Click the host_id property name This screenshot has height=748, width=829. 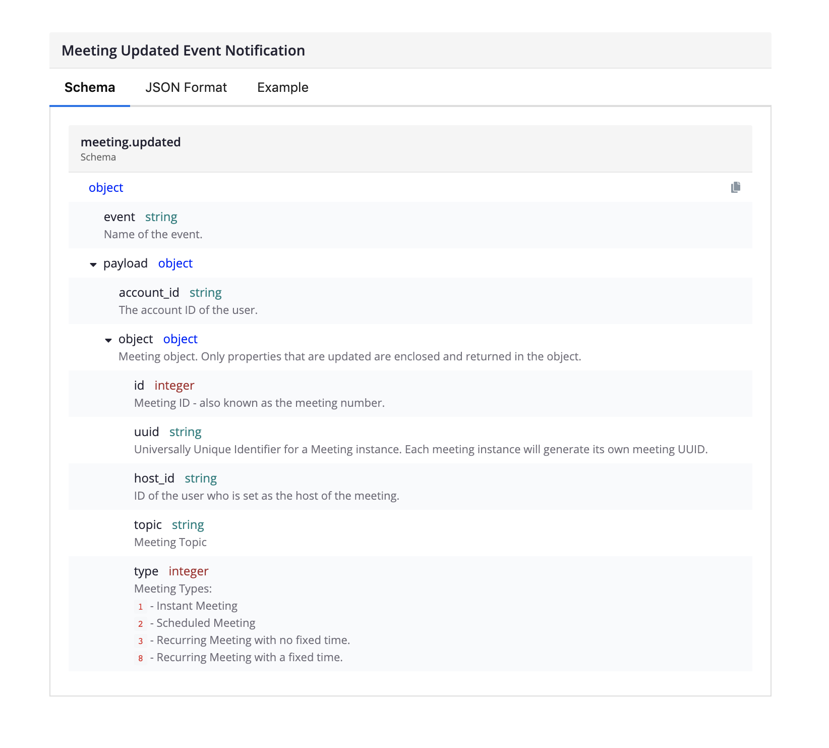(x=154, y=478)
